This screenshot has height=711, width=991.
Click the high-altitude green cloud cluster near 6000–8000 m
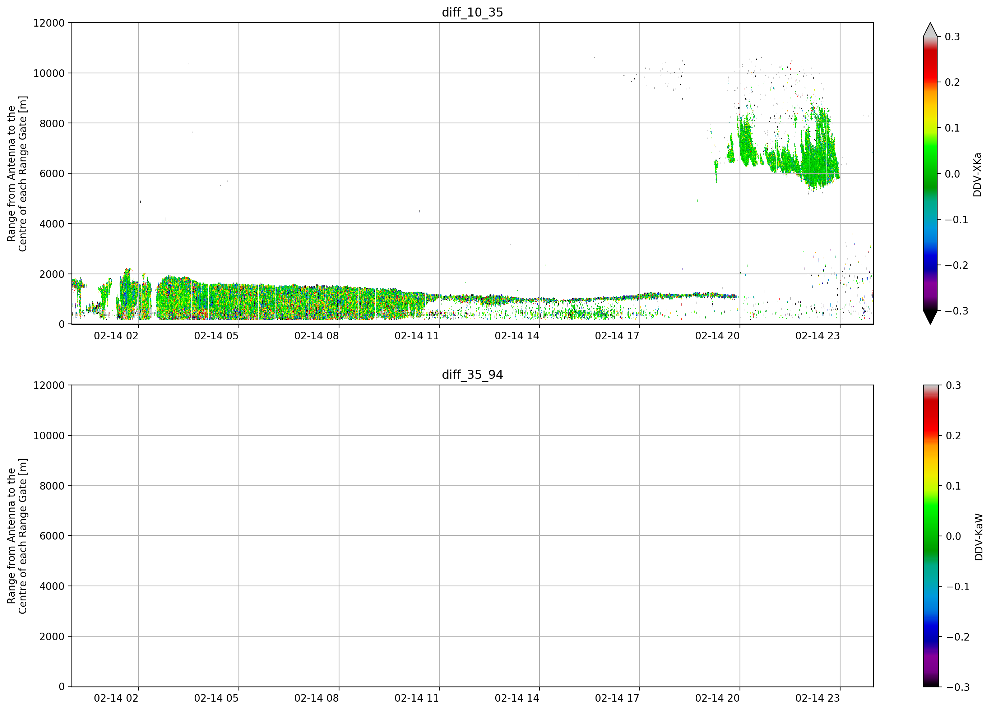pyautogui.click(x=782, y=149)
